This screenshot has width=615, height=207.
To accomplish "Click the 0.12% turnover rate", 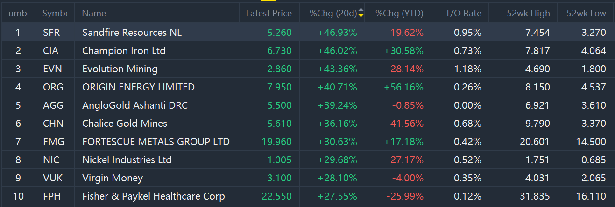I will click(x=467, y=196).
